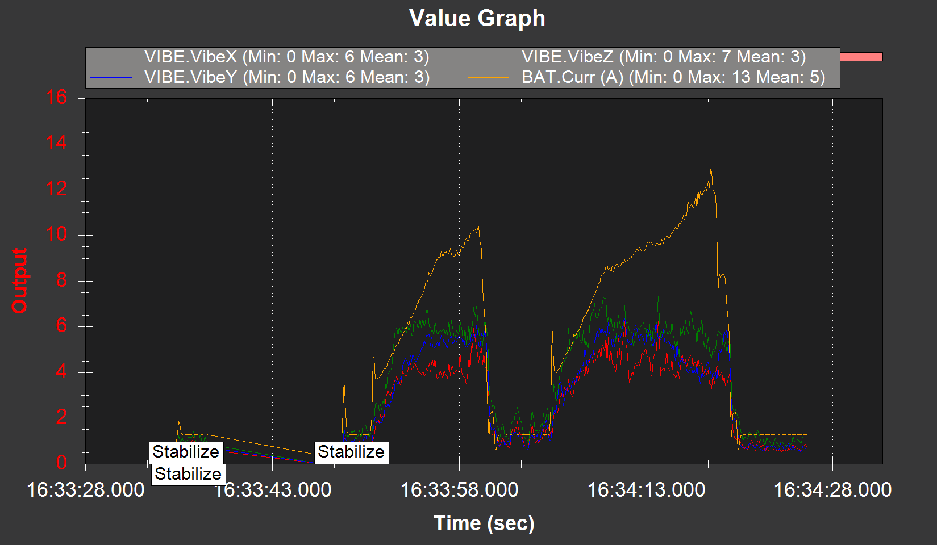
Task: Click the Output axis label
Action: [19, 280]
